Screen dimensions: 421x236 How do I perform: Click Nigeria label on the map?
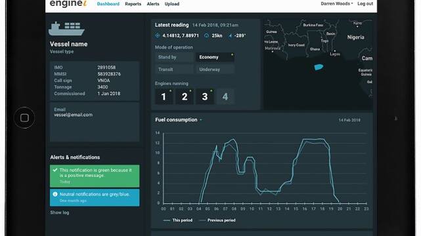[356, 37]
